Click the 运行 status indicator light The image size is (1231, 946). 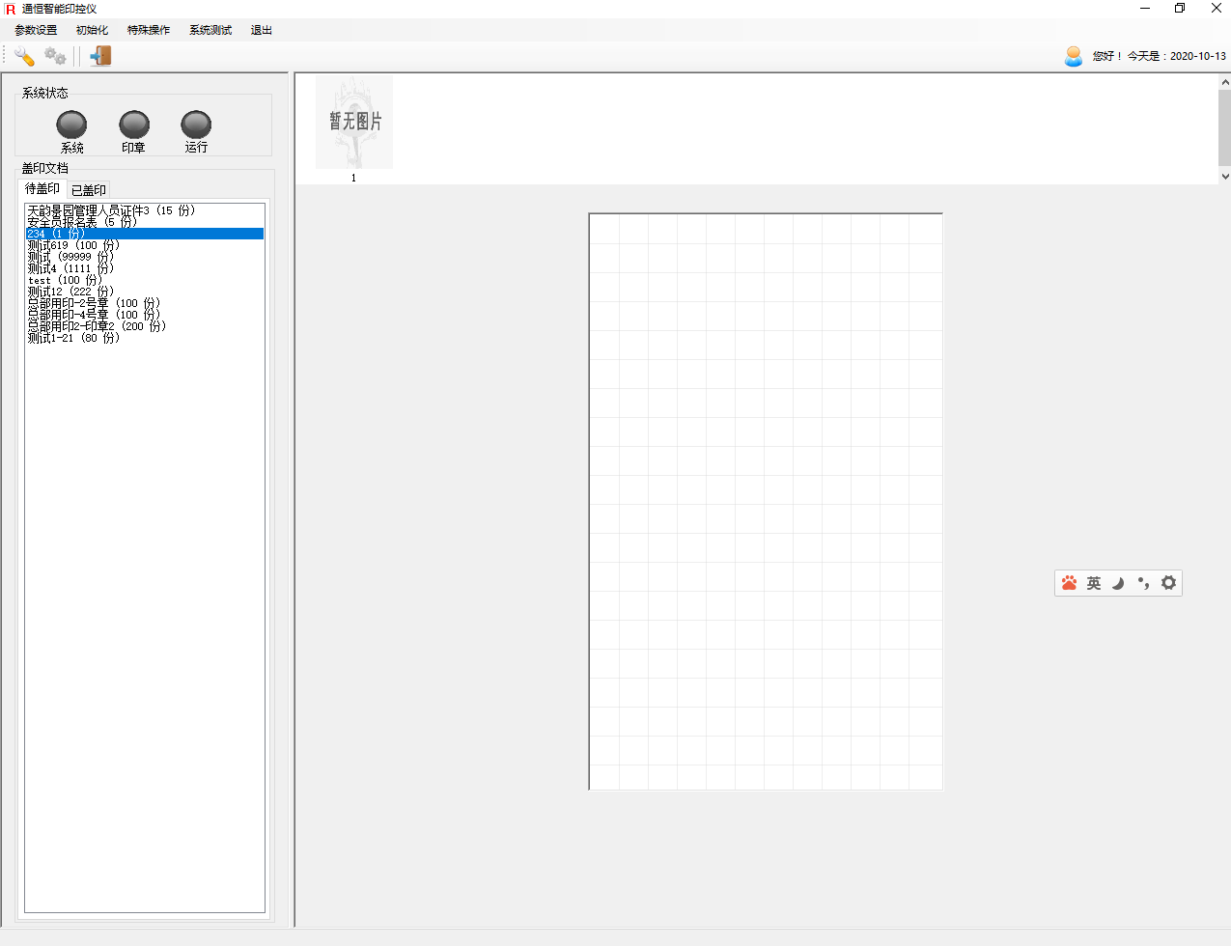tap(196, 125)
